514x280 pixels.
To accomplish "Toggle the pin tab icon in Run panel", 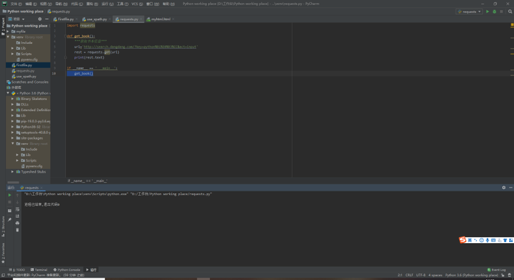I will point(10,219).
